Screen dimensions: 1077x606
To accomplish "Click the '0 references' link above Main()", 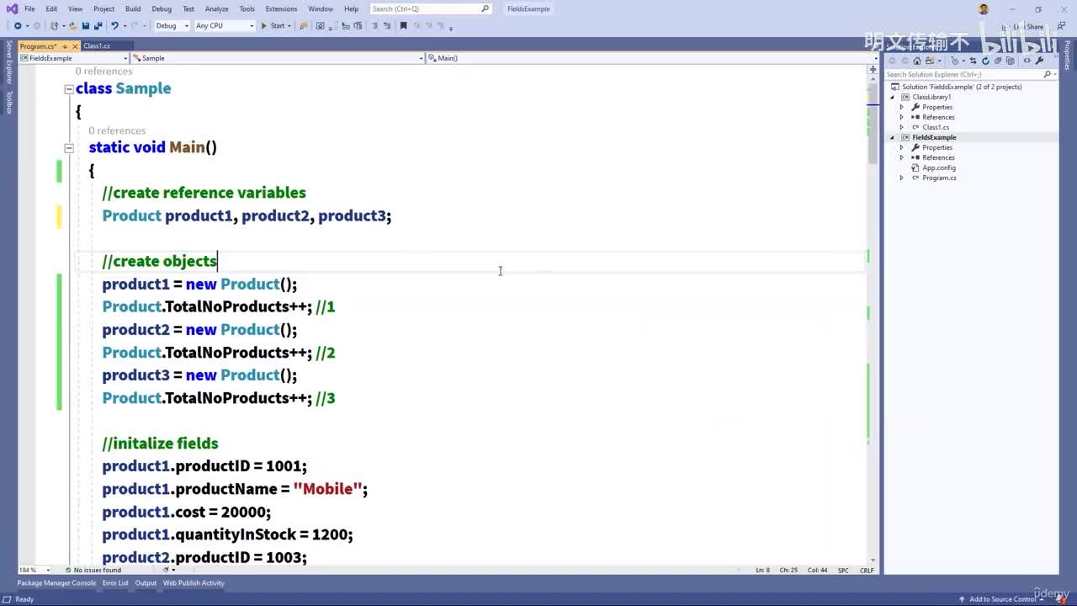I will point(117,130).
